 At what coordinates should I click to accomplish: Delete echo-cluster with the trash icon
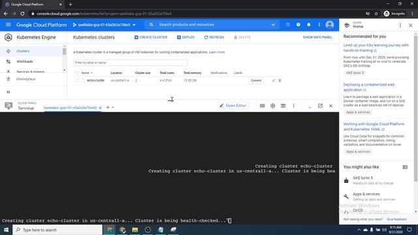pos(280,80)
